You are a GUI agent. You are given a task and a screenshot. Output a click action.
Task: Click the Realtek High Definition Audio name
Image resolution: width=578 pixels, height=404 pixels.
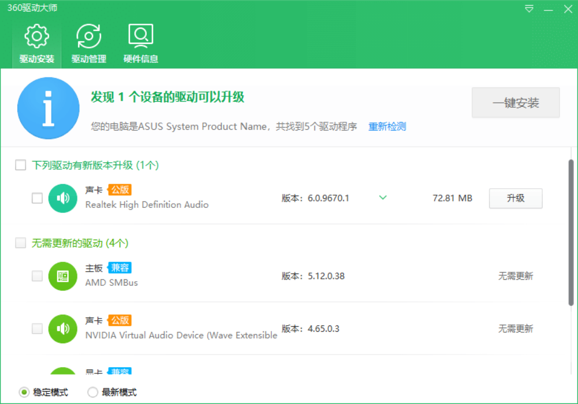147,205
